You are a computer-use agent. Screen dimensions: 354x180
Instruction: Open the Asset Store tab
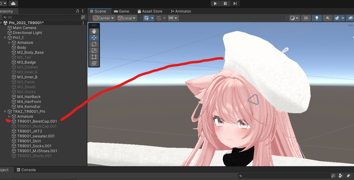pyautogui.click(x=150, y=11)
